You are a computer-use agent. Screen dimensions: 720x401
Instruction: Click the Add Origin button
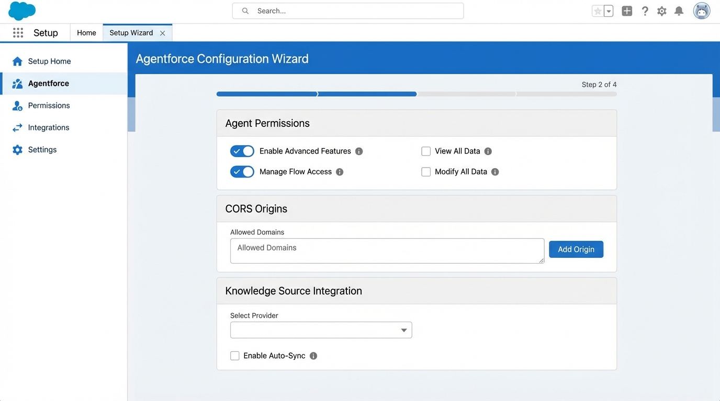(576, 249)
